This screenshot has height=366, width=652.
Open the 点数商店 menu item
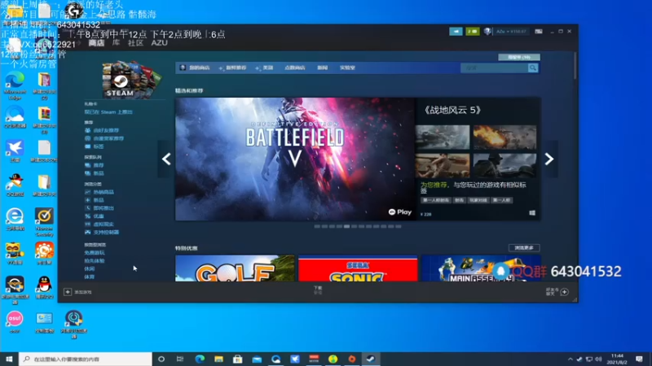tap(295, 68)
